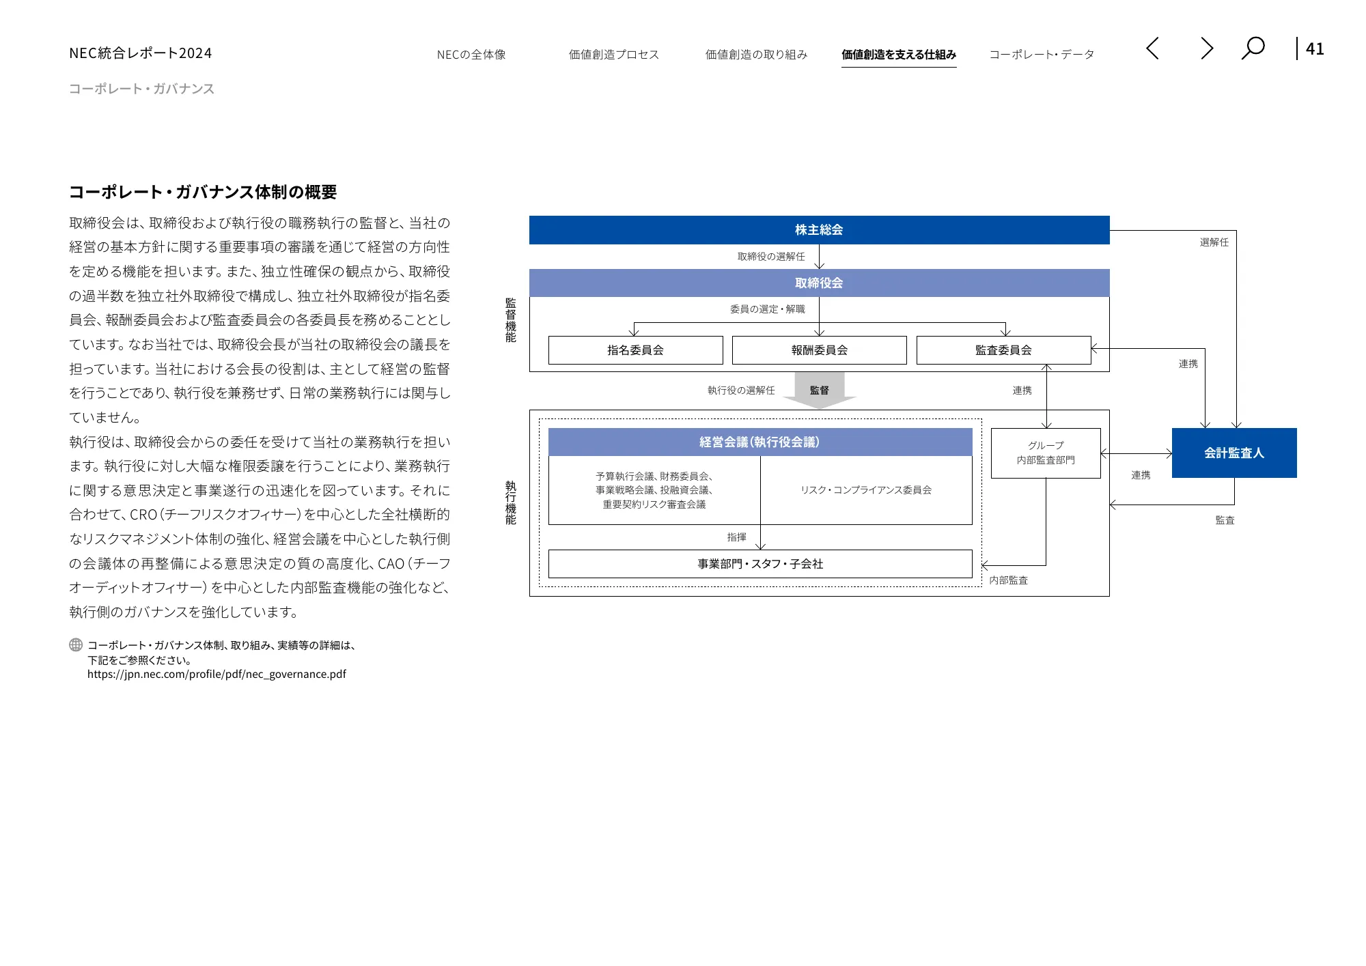Click the search magnifier icon
Image resolution: width=1366 pixels, height=966 pixels.
pos(1253,49)
